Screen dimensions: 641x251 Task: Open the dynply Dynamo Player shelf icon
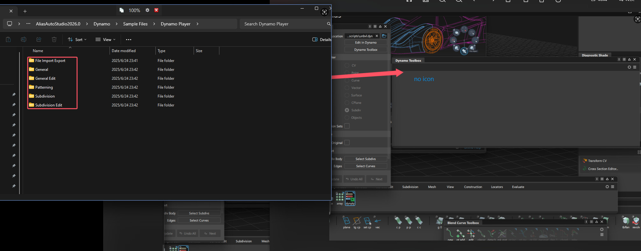pos(350,198)
